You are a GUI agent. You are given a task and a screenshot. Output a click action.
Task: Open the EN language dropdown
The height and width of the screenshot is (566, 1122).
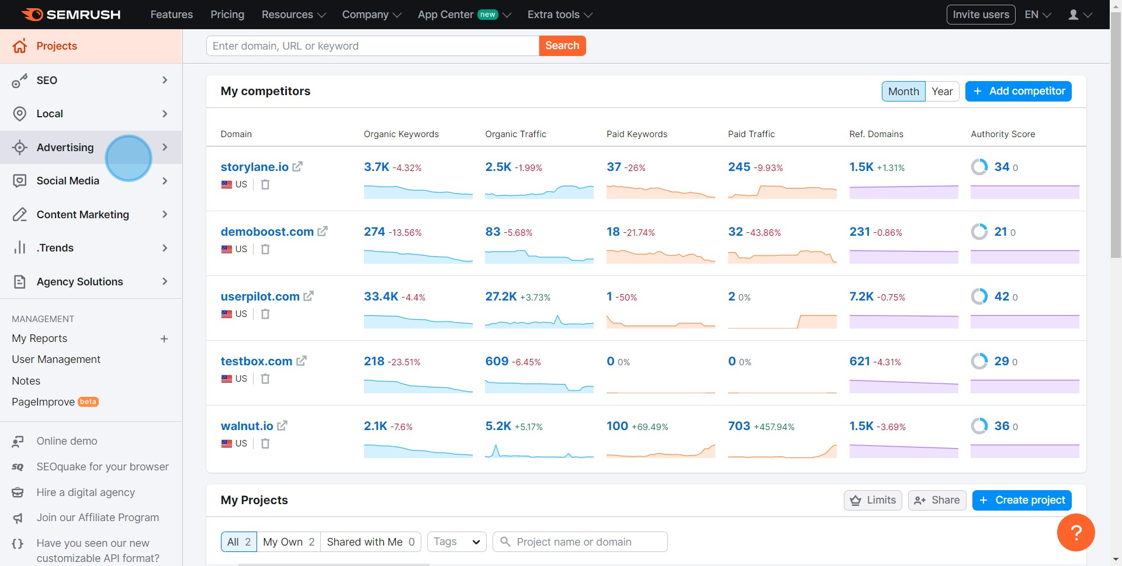(x=1038, y=15)
